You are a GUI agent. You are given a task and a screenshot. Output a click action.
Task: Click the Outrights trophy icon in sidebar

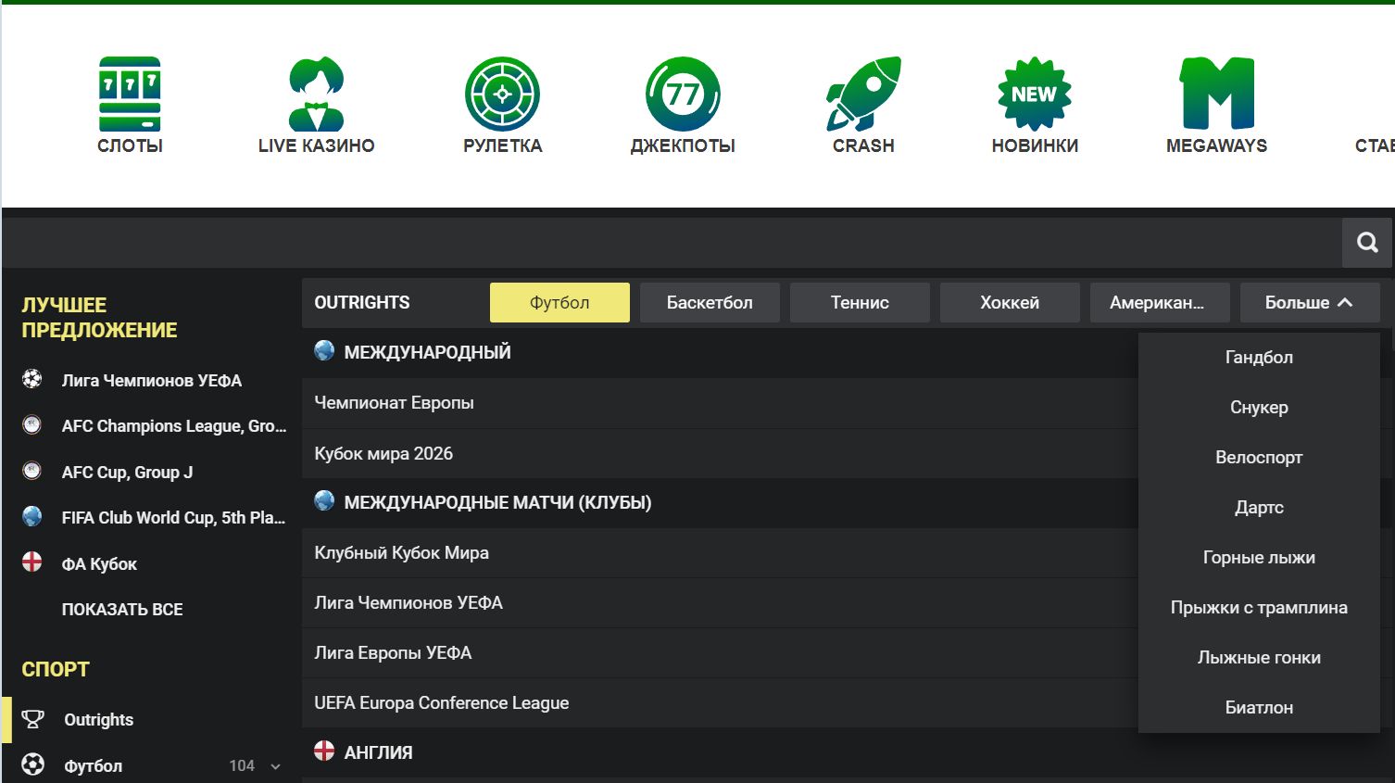click(32, 719)
